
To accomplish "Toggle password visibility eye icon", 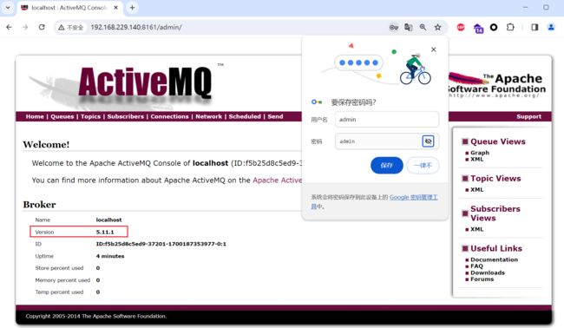I will [x=428, y=141].
